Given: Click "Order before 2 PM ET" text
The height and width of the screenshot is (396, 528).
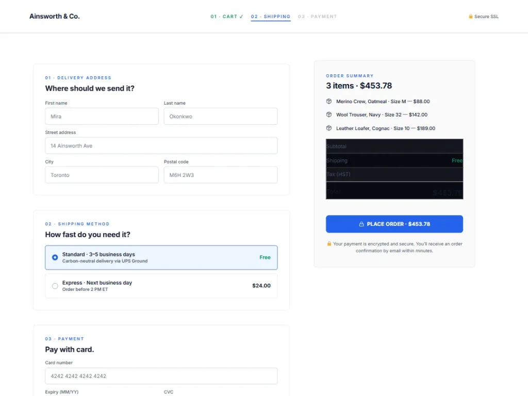Looking at the screenshot, I should (85, 289).
